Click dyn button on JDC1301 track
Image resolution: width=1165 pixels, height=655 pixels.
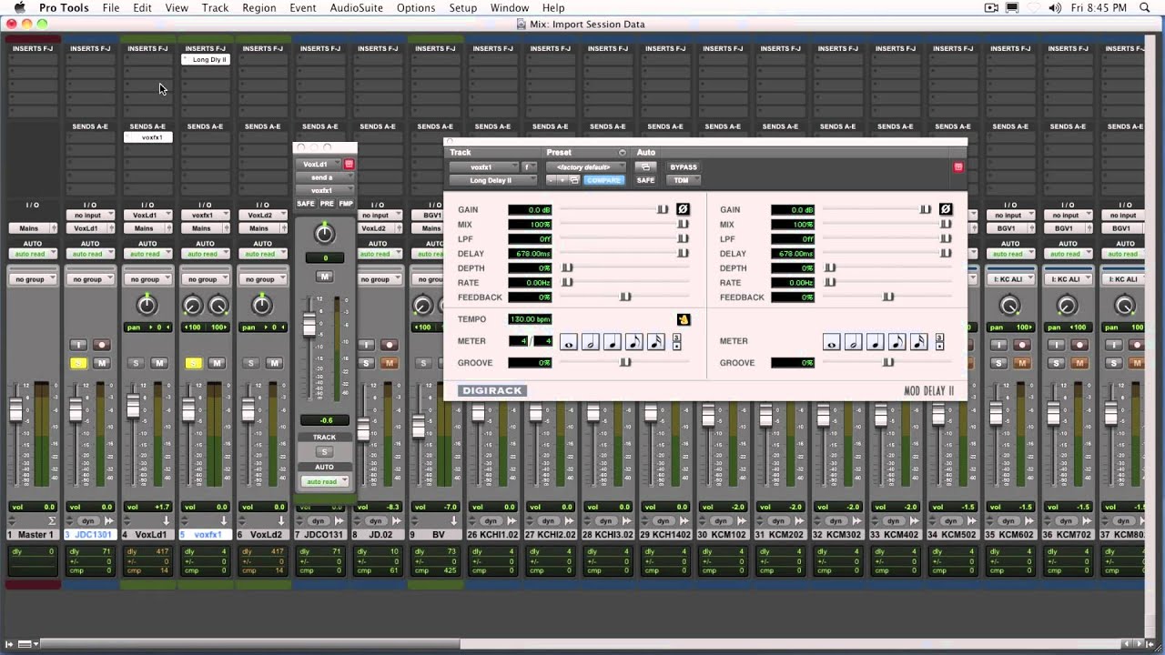point(89,521)
